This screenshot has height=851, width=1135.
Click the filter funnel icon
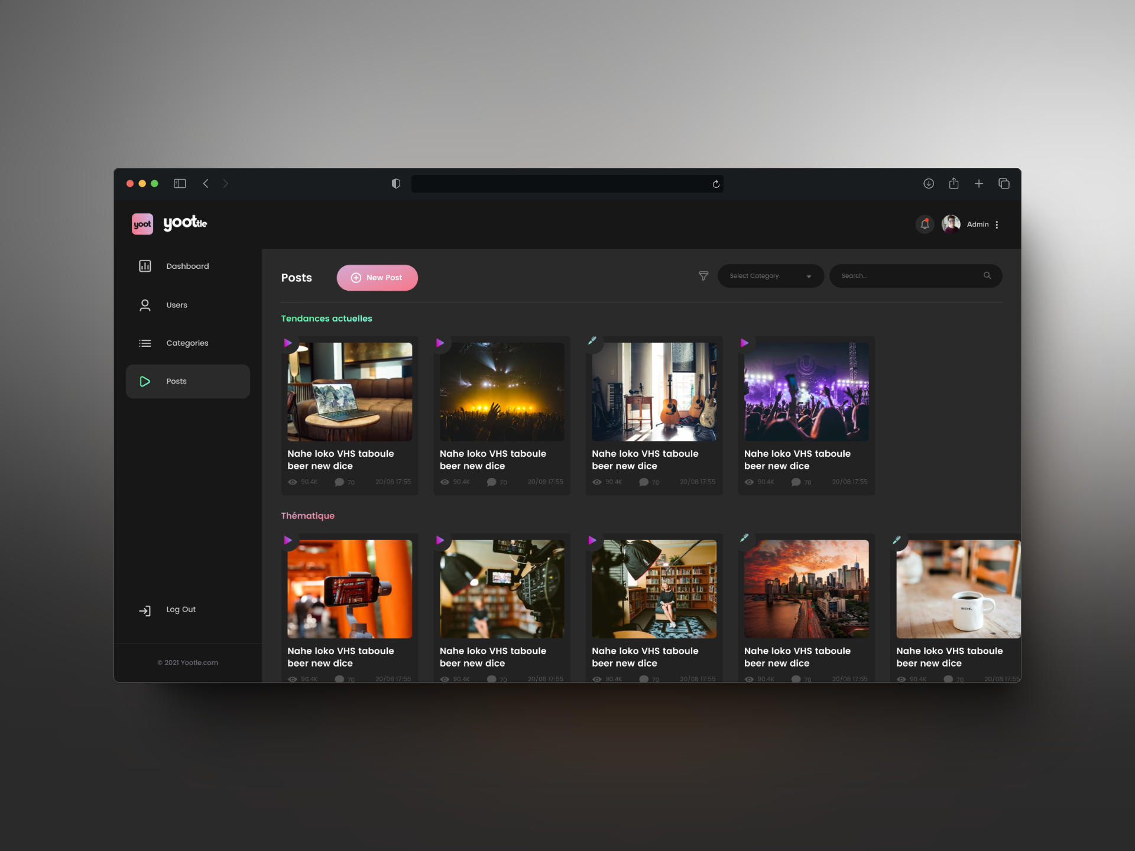click(x=703, y=276)
